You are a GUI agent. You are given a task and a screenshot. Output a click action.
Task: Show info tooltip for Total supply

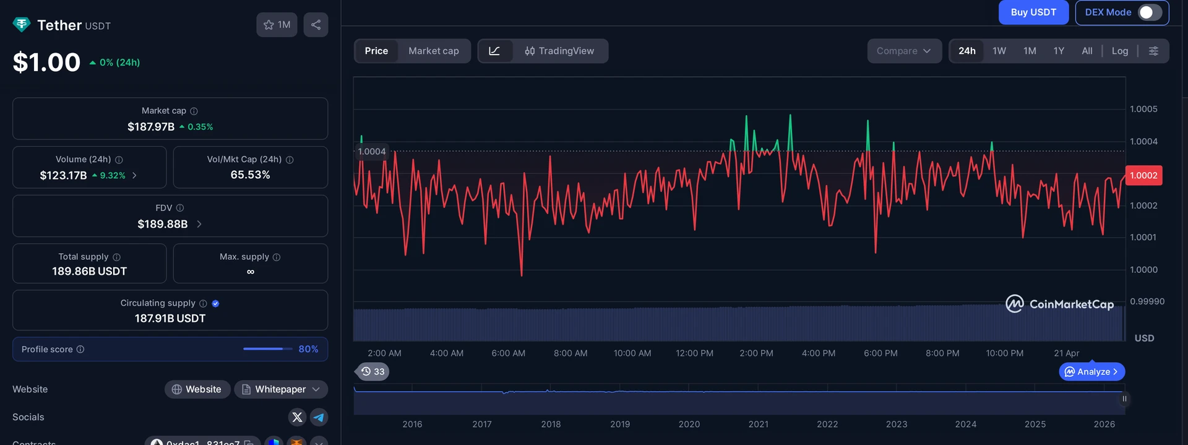117,257
